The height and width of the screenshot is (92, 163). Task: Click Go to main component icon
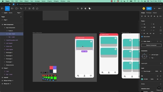coord(158,41)
